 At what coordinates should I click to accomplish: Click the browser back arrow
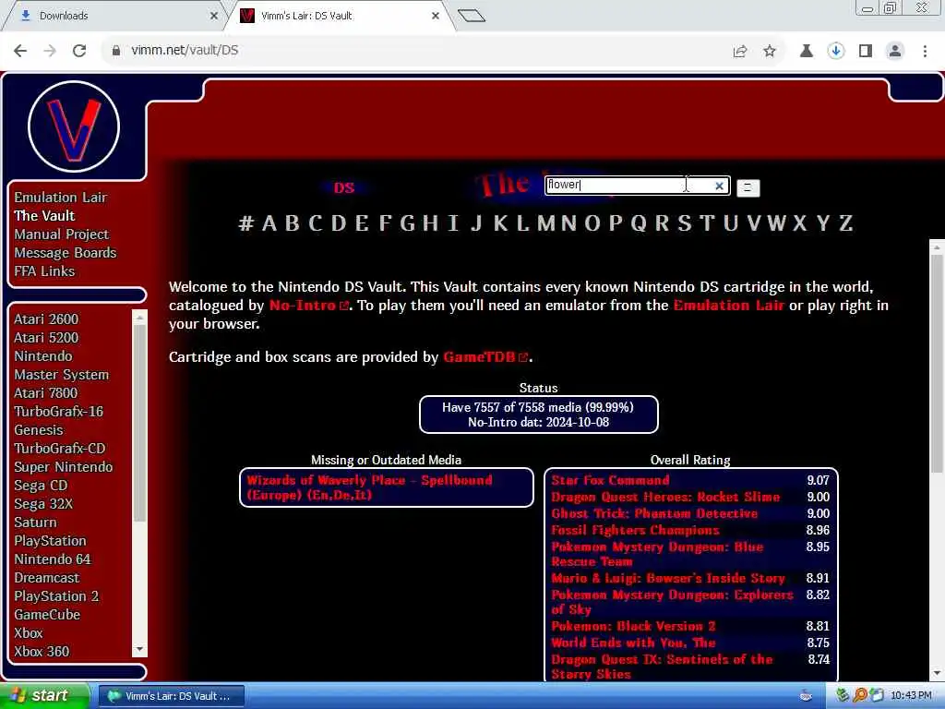[x=20, y=51]
